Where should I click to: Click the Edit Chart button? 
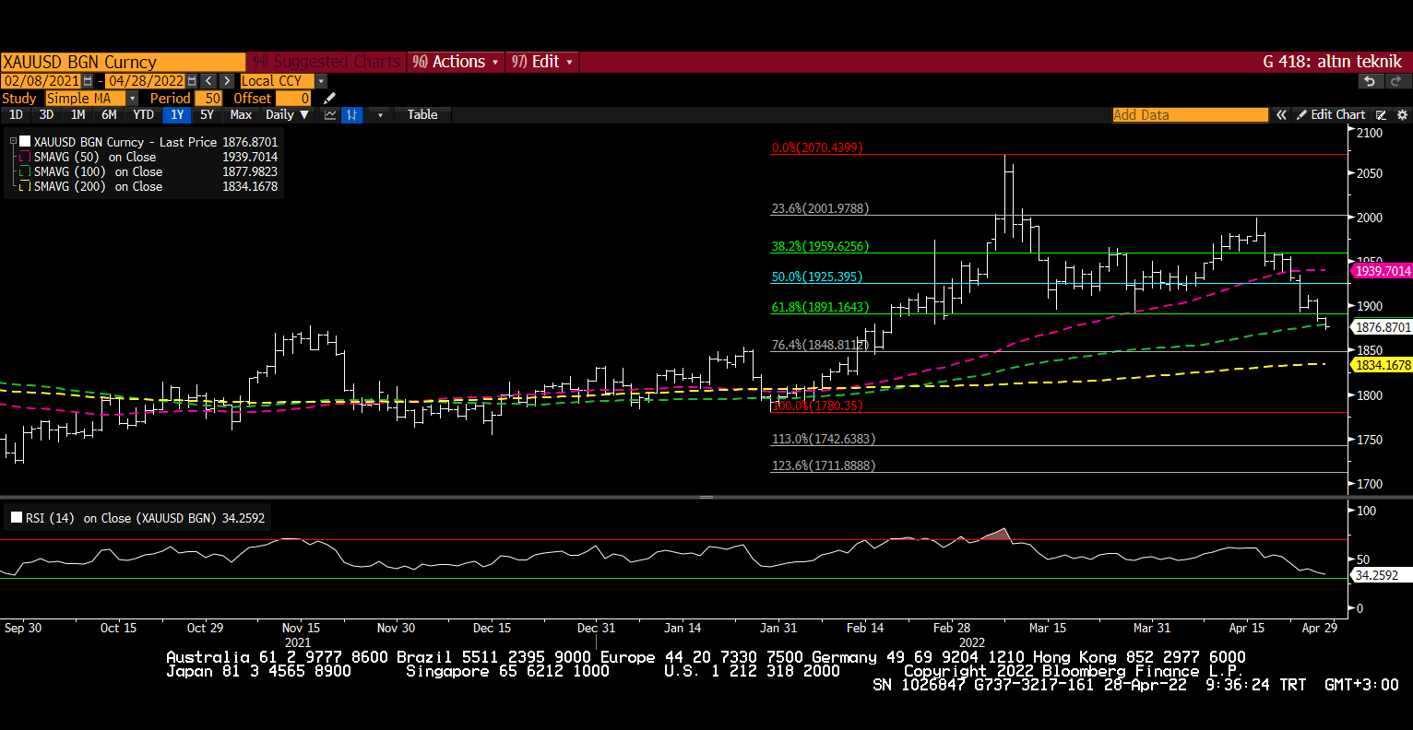(1331, 114)
